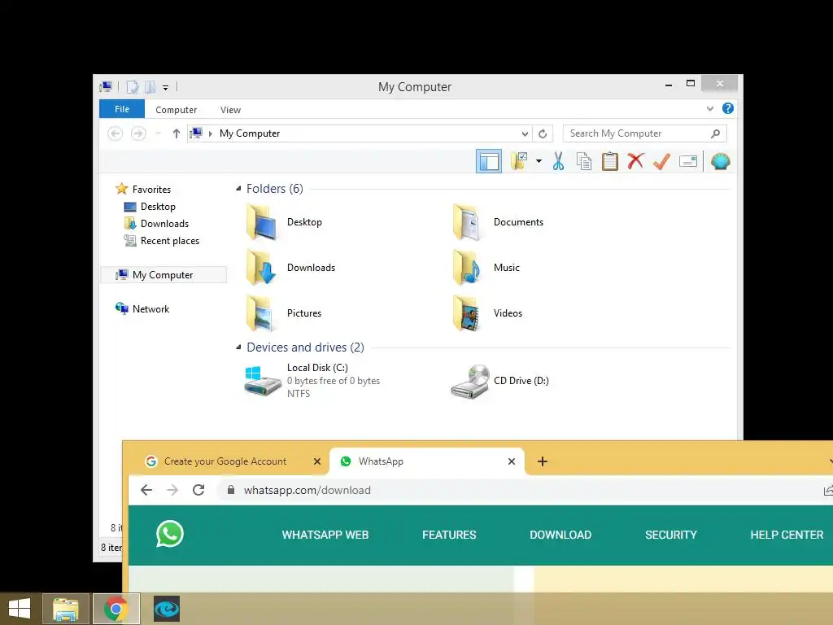Click the Explorer Back arrow button
The width and height of the screenshot is (833, 625).
pyautogui.click(x=116, y=133)
